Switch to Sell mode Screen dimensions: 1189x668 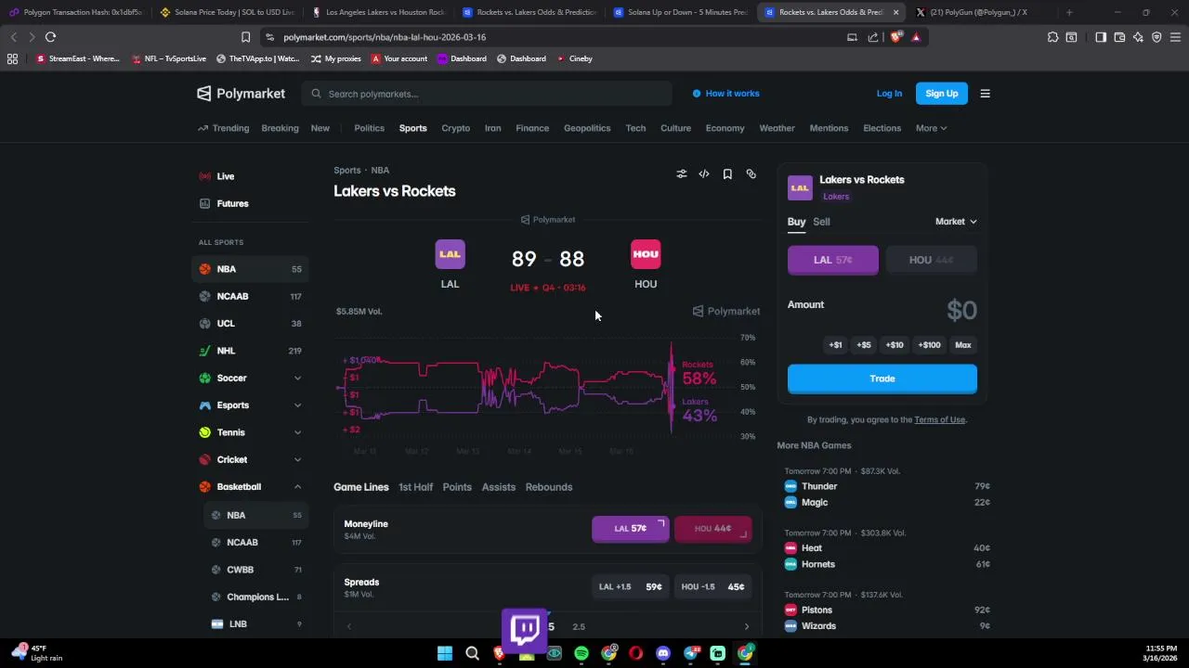click(x=821, y=222)
